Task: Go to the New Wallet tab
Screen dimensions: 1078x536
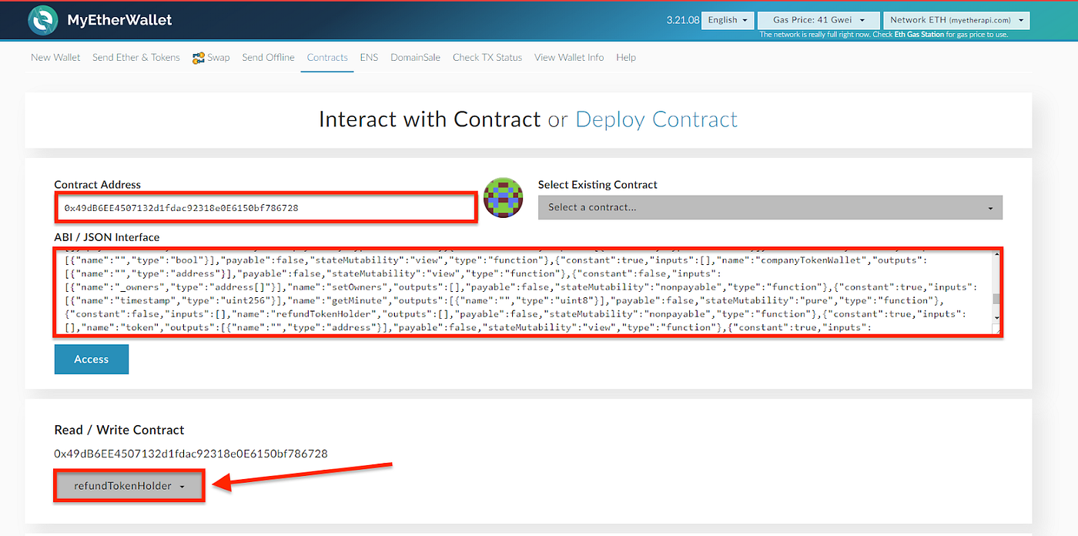Action: 55,58
